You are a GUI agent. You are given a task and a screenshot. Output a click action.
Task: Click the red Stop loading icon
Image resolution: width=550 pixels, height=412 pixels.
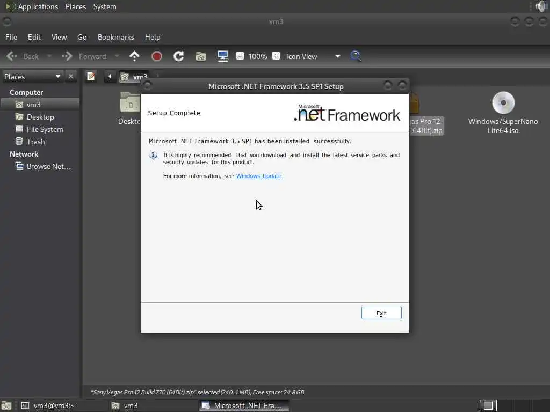click(x=157, y=56)
